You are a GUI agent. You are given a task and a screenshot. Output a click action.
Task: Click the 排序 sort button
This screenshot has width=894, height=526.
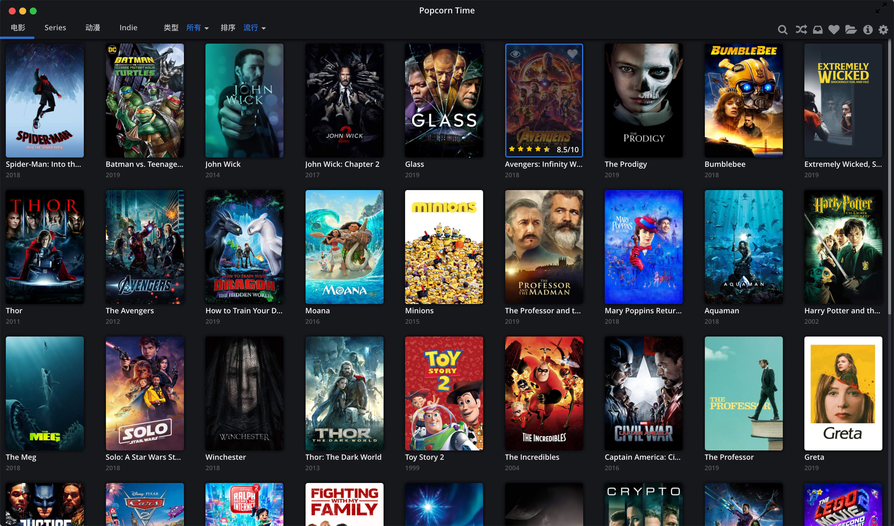click(227, 28)
